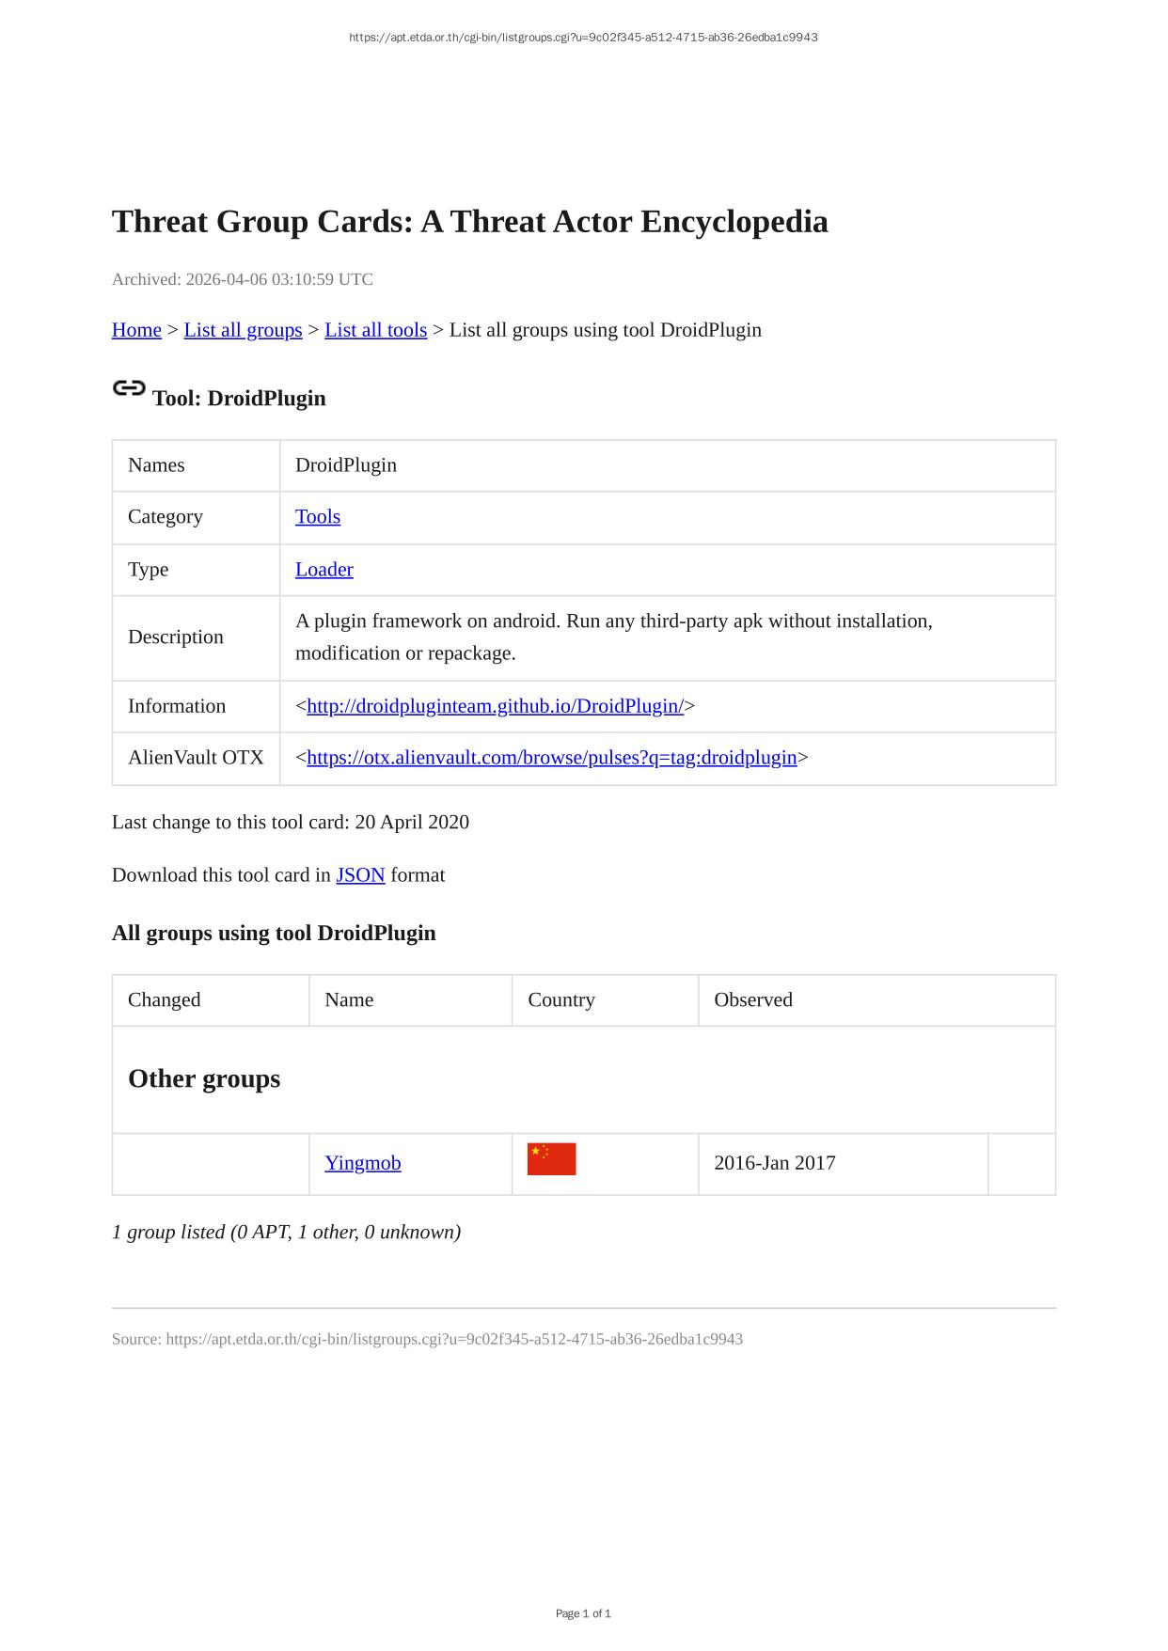Open the List all tools breadcrumb

[x=375, y=330]
